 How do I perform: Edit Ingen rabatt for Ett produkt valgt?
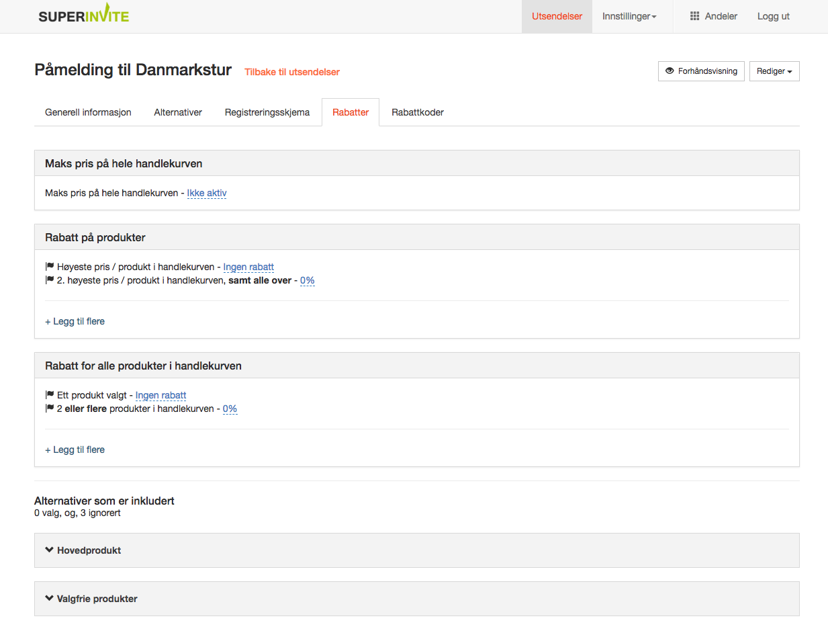160,395
